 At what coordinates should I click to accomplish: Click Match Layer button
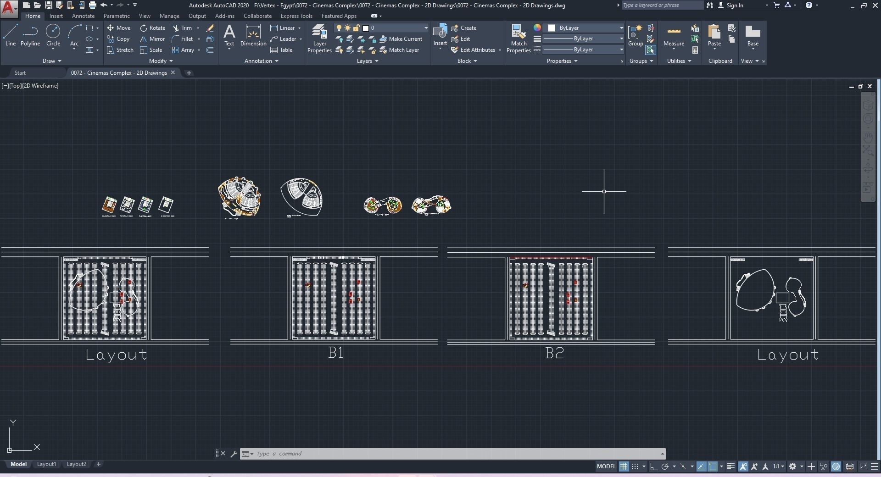pos(399,50)
